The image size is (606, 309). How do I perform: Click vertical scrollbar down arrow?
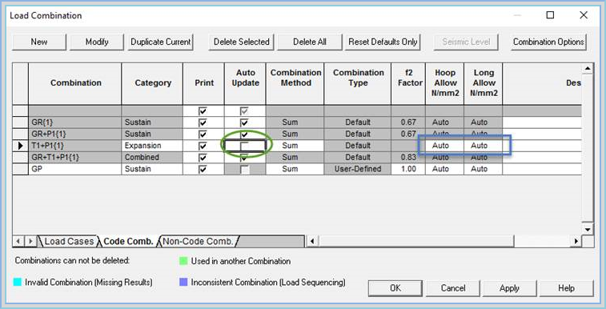[x=588, y=230]
